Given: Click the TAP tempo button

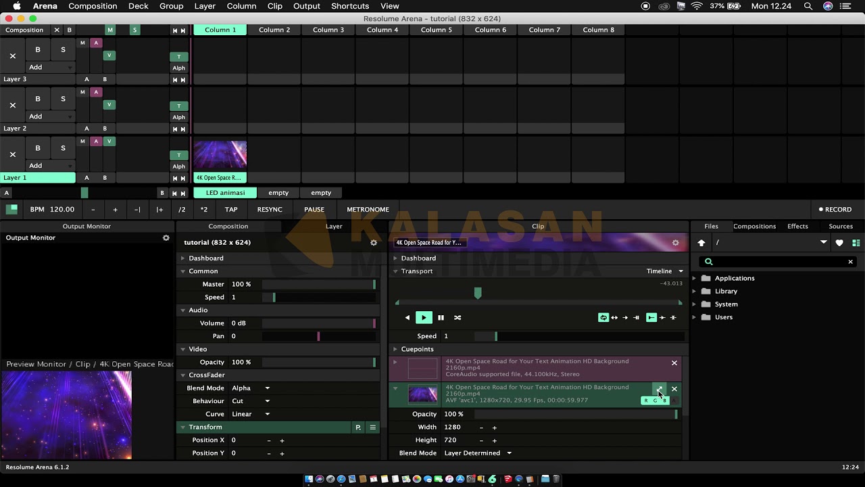Looking at the screenshot, I should coord(231,210).
